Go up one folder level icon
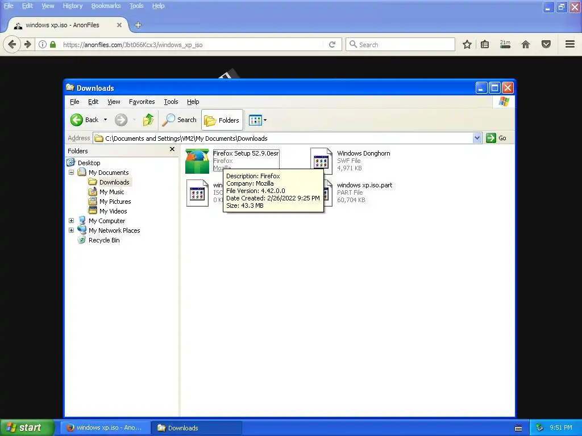Image resolution: width=582 pixels, height=436 pixels. click(148, 120)
